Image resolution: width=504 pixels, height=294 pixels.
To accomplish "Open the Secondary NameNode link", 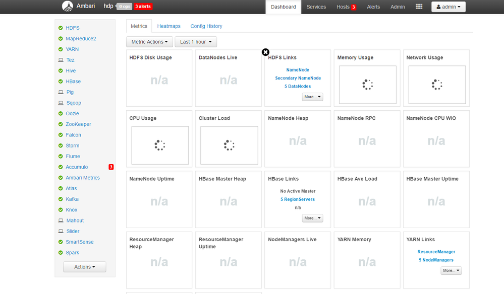I will pos(298,78).
